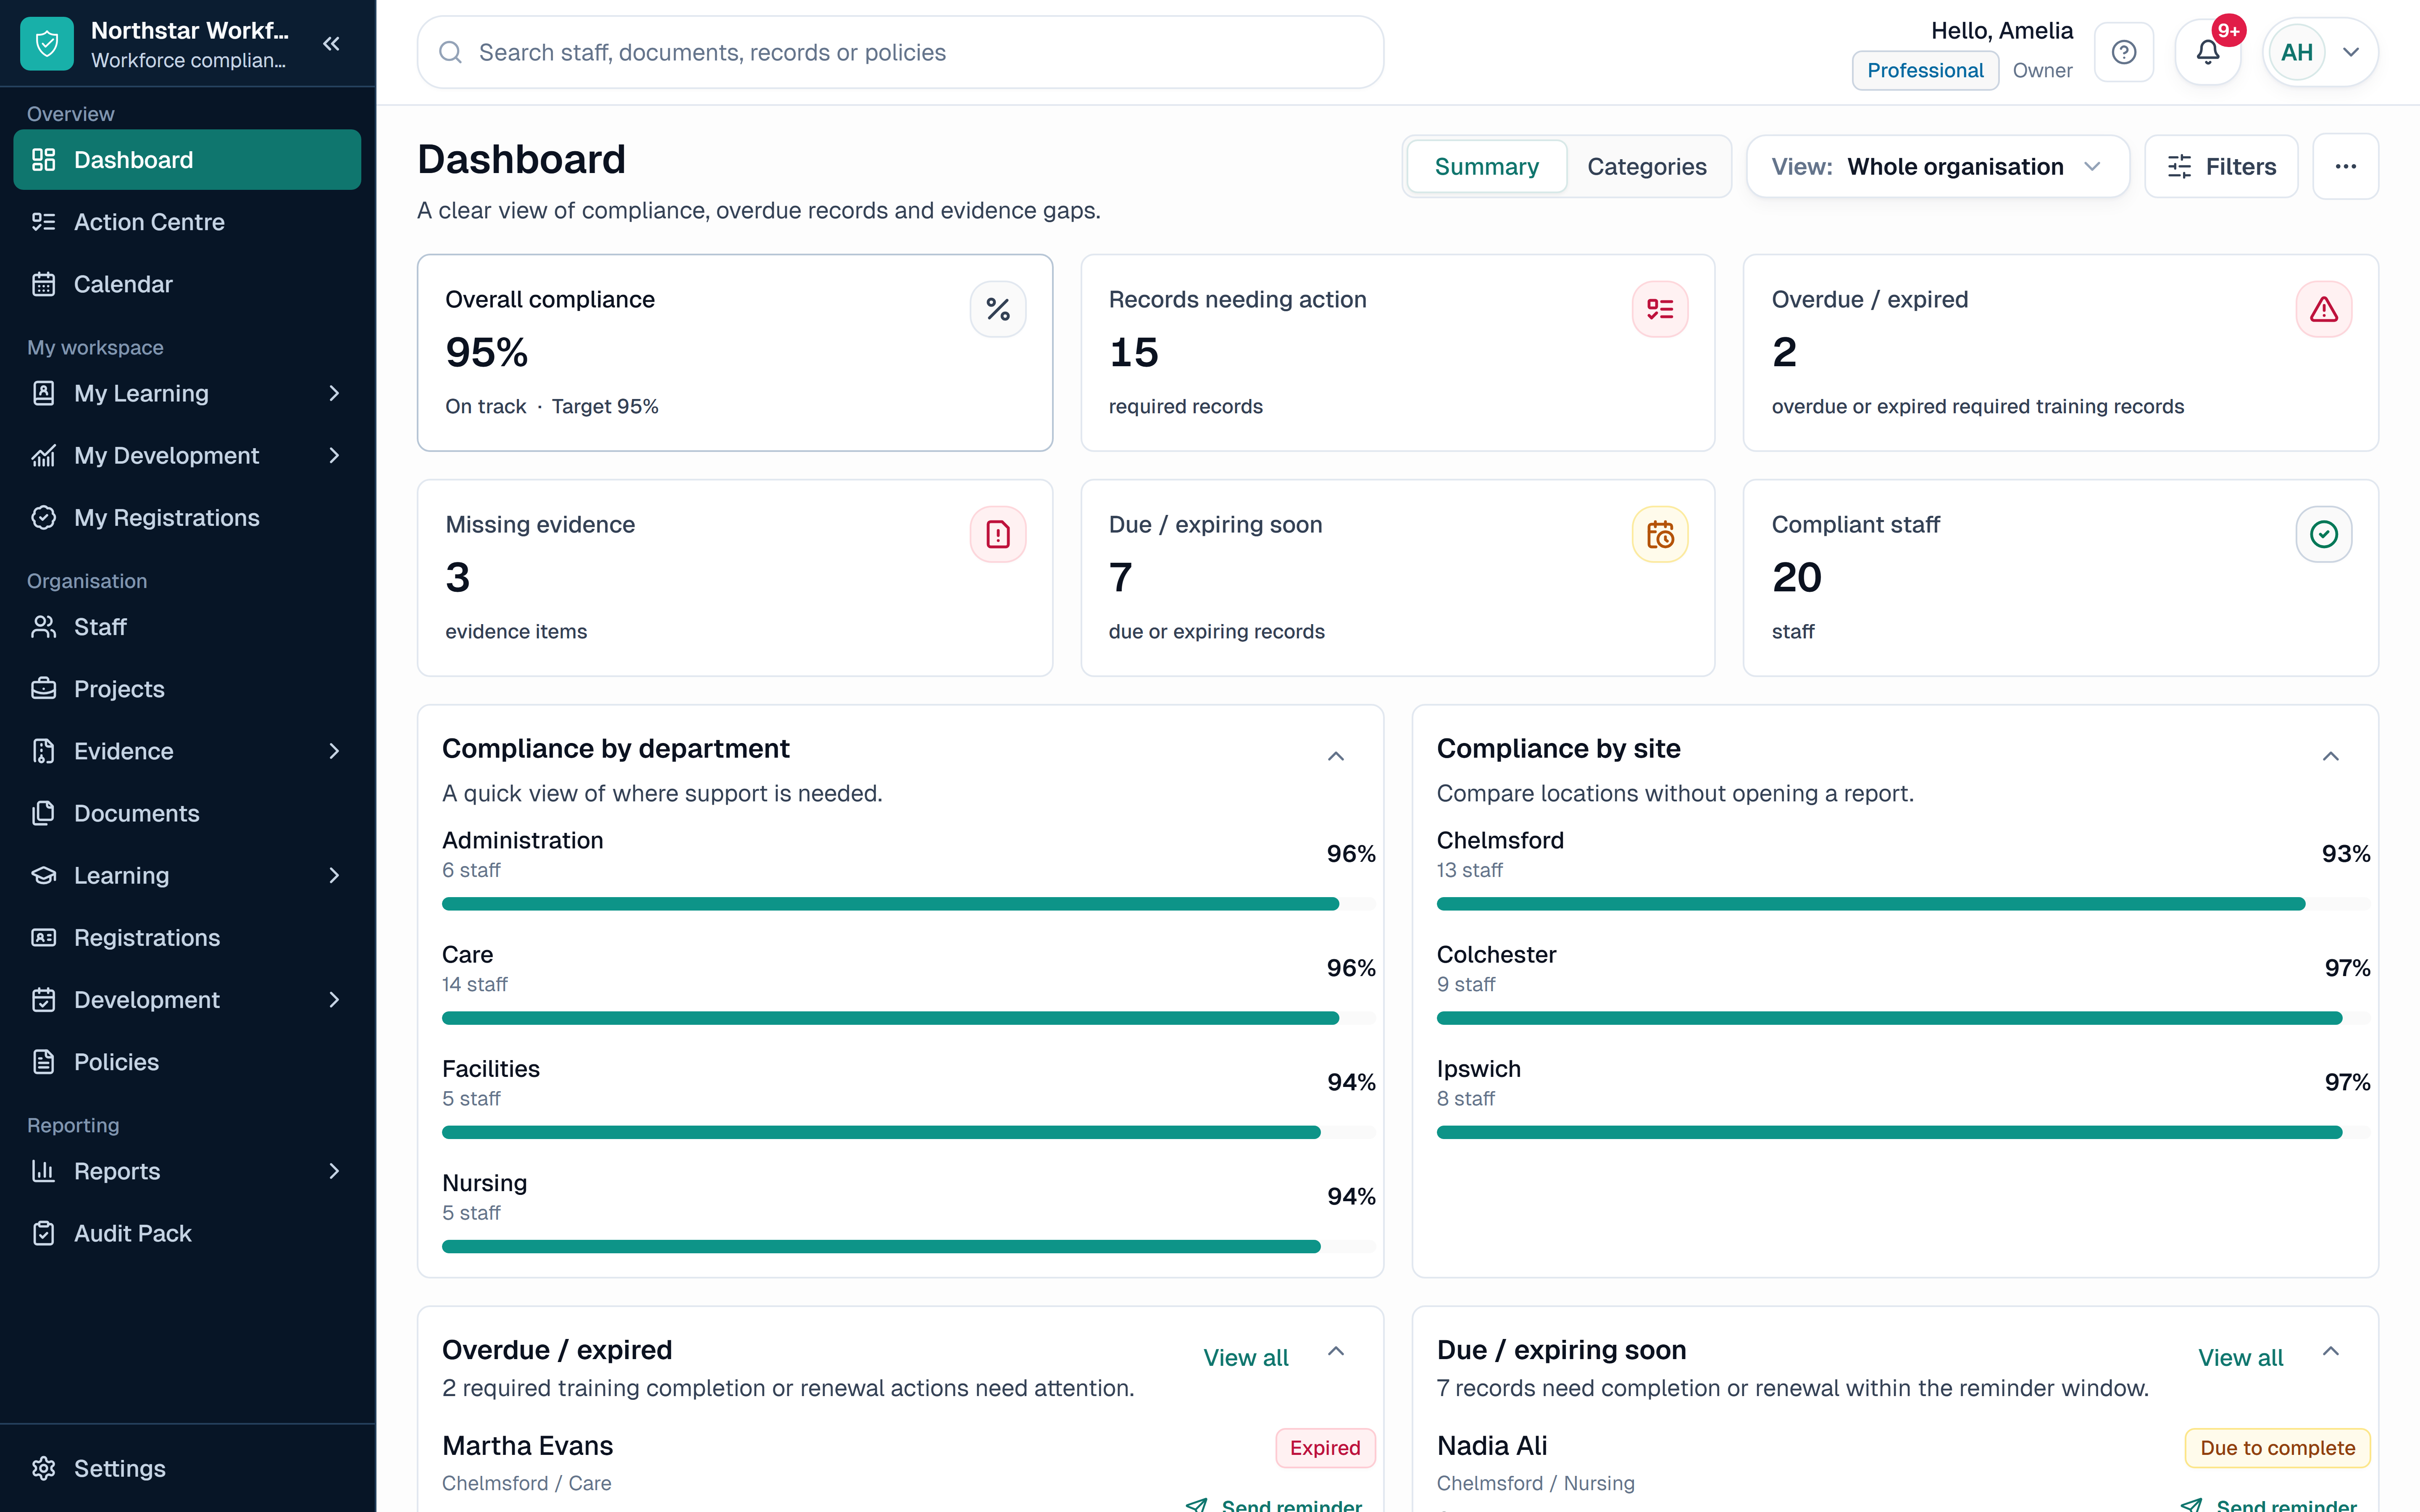
Task: Click the Audit Pack clipboard icon
Action: (44, 1233)
